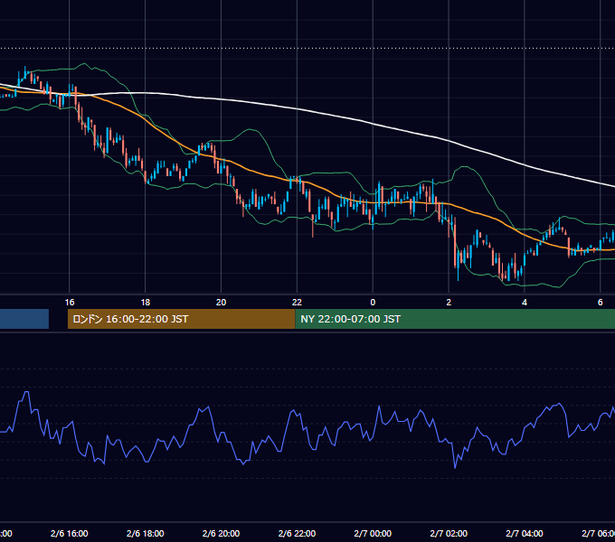Click the '16' hour label on the chart axis
The width and height of the screenshot is (615, 542).
coord(70,303)
